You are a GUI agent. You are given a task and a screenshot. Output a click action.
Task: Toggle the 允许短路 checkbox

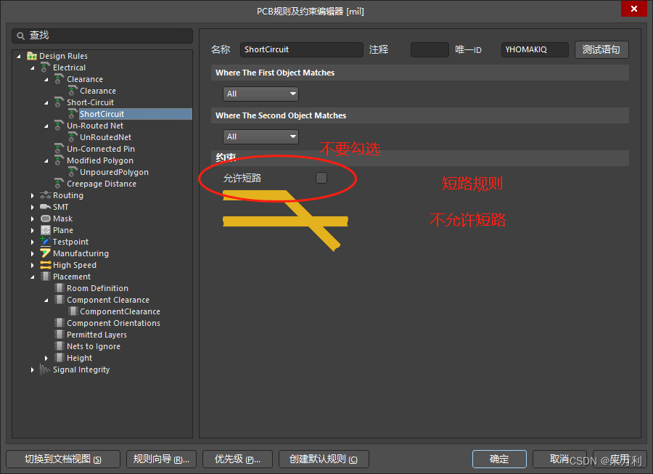321,178
